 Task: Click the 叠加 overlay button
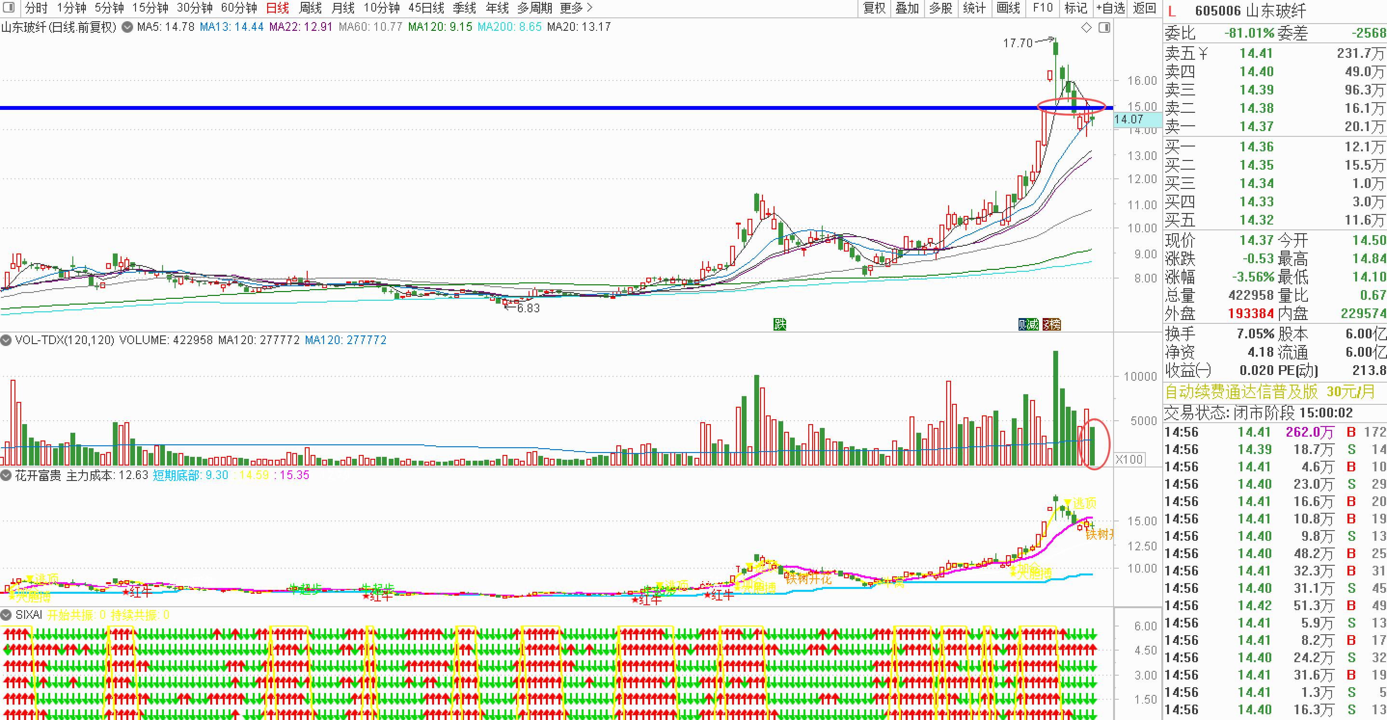[907, 8]
